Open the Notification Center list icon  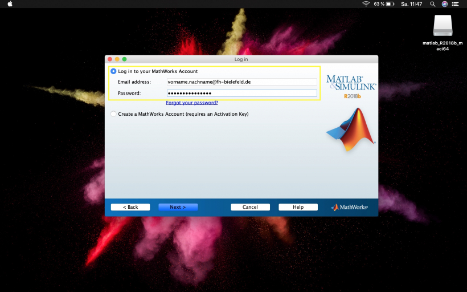457,3
